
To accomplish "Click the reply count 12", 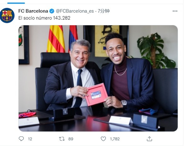I will (x=30, y=139).
